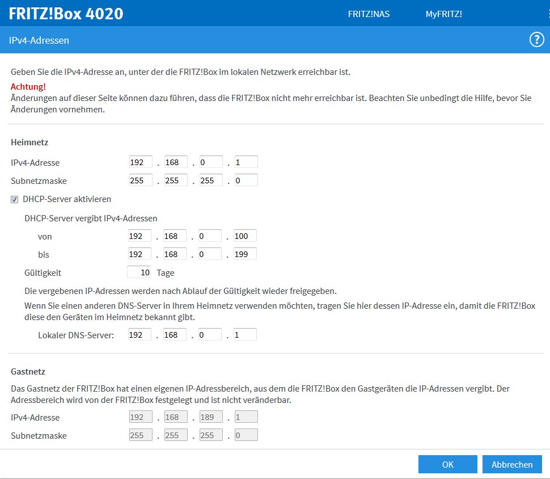The width and height of the screenshot is (550, 479).
Task: Open the help question mark icon
Action: pos(536,40)
